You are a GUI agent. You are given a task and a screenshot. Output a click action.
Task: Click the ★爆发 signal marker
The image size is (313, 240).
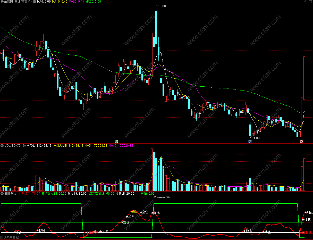click(x=135, y=211)
